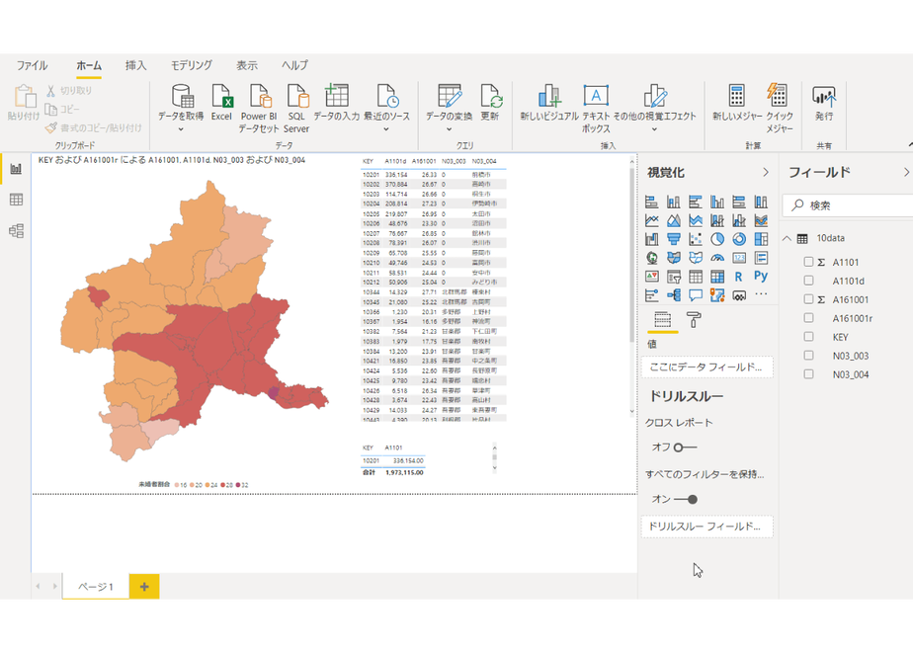
Task: Select the card (123) visual
Action: (739, 258)
